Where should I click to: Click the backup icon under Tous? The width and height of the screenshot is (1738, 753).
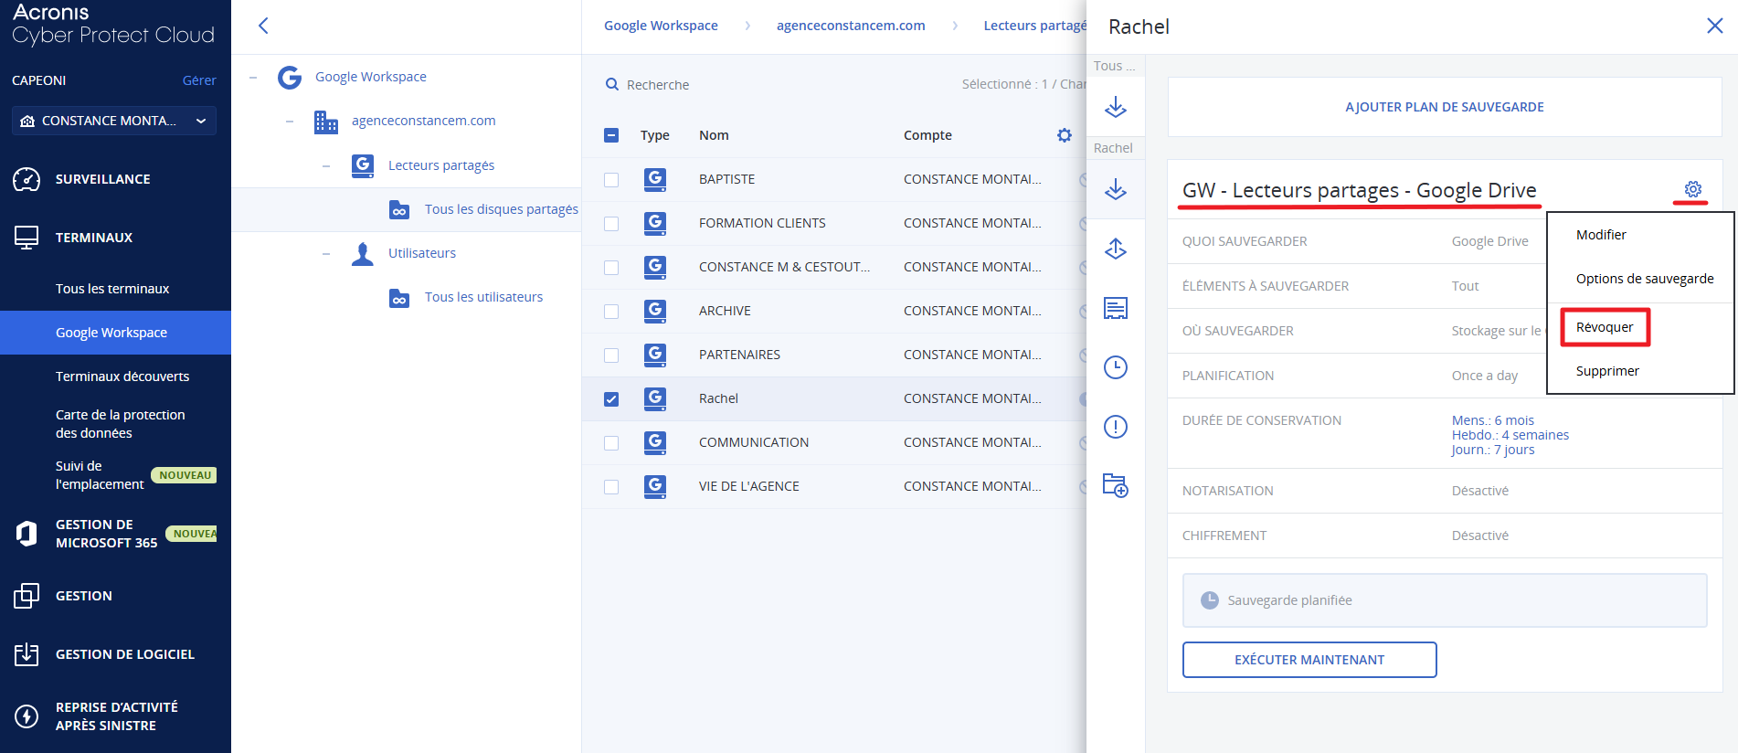click(1116, 107)
